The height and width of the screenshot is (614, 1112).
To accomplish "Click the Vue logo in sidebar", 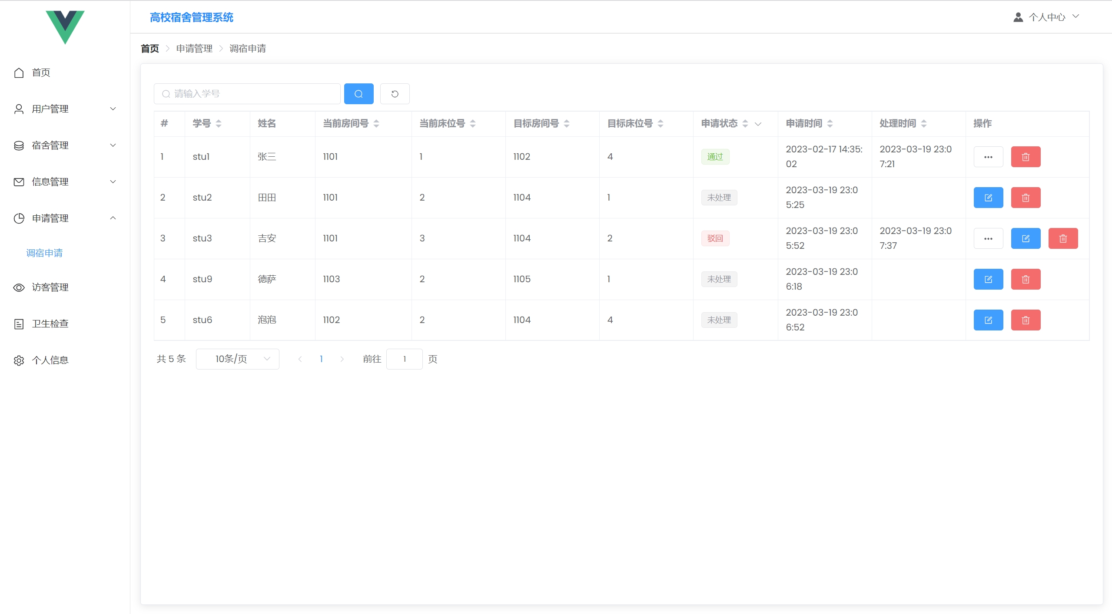I will (65, 27).
